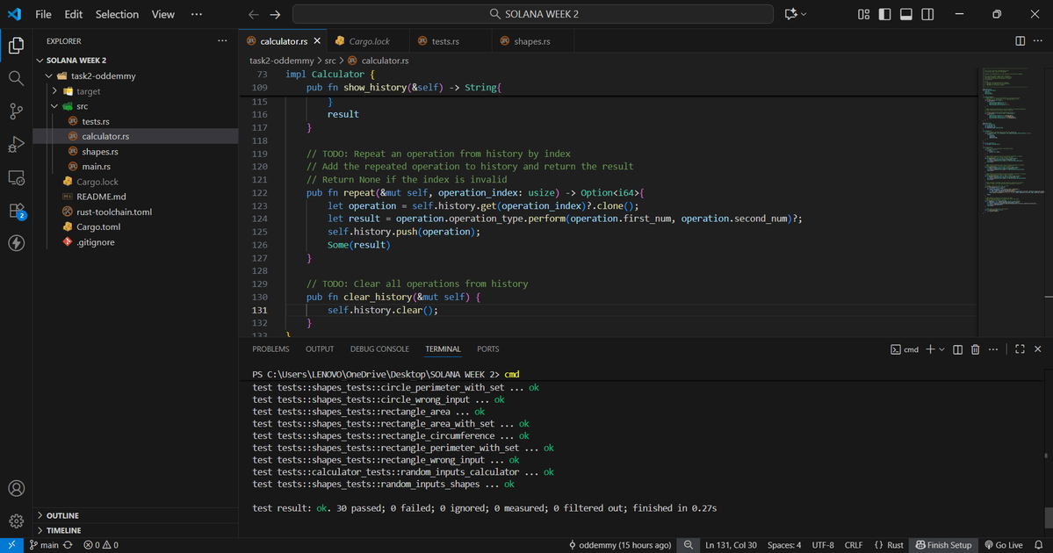The image size is (1053, 553).
Task: Open terminal panel More Actions ellipsis
Action: 993,349
